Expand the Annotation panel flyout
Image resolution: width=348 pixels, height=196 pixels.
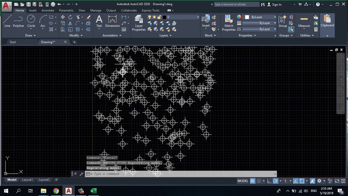coord(112,35)
